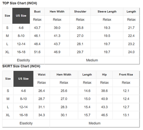Click the Shoulder column header
This screenshot has width=143, height=130.
coord(80,12)
